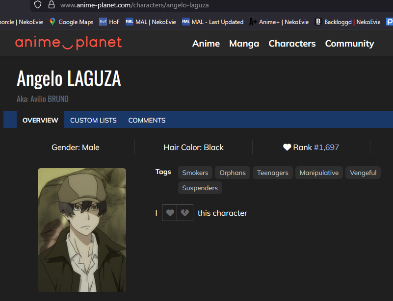
Task: Click the Google Maps pin favicon
Action: [52, 22]
